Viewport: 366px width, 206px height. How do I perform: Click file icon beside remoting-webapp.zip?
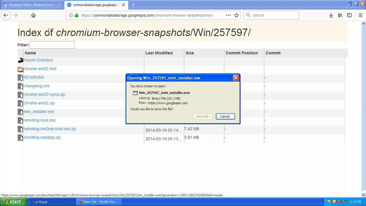click(x=20, y=138)
